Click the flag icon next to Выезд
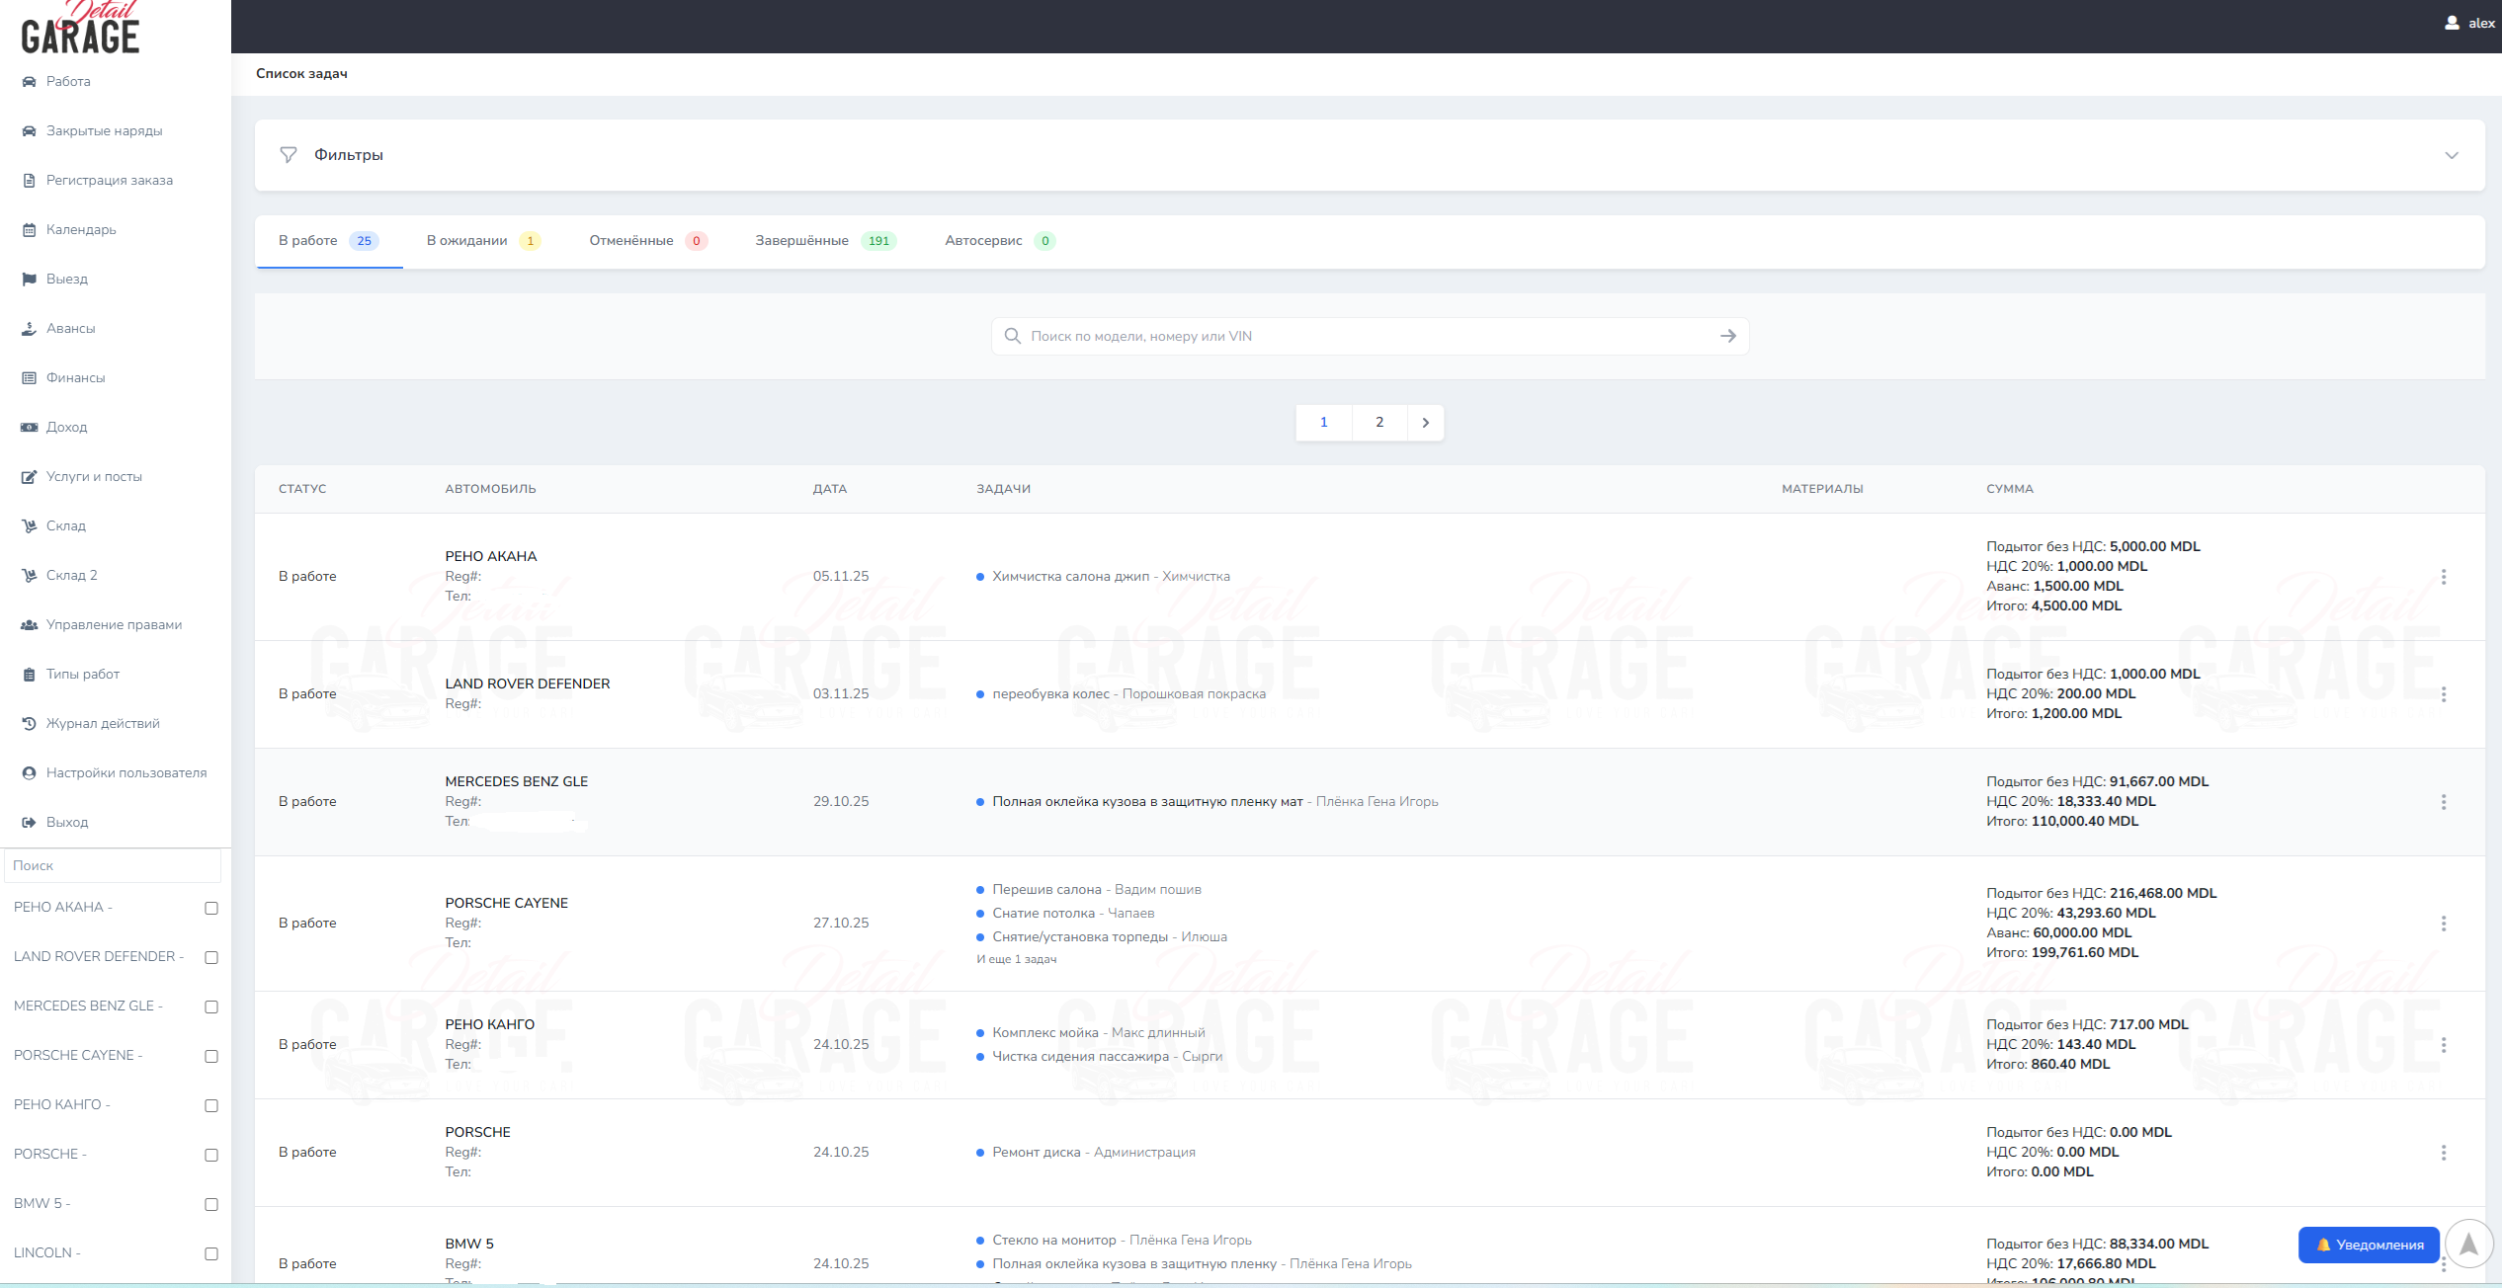This screenshot has height=1288, width=2502. (x=29, y=280)
